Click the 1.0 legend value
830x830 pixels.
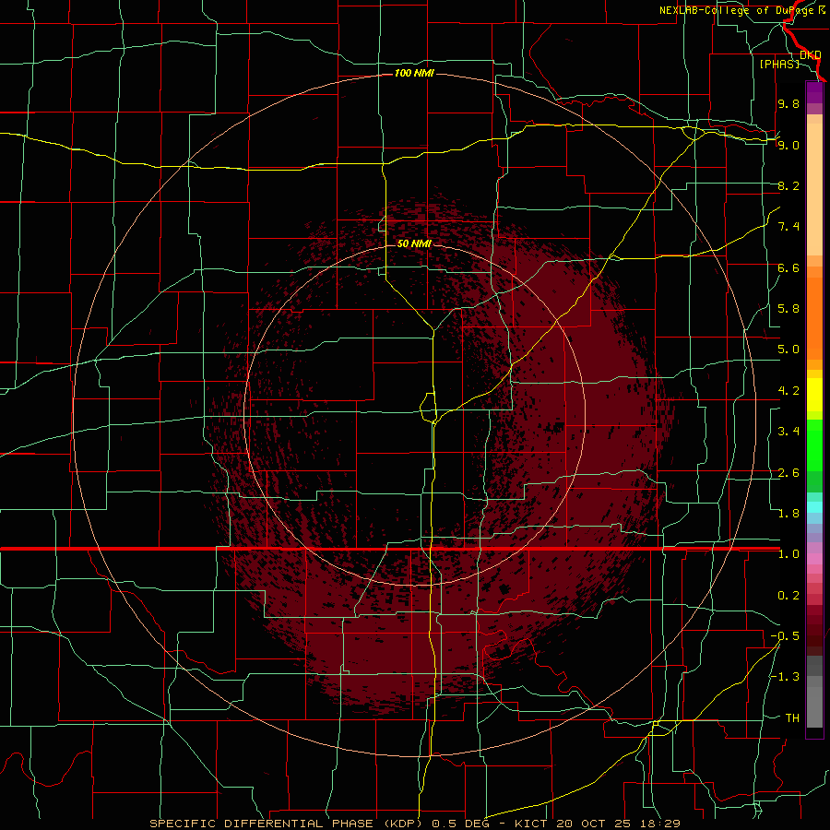coord(788,554)
